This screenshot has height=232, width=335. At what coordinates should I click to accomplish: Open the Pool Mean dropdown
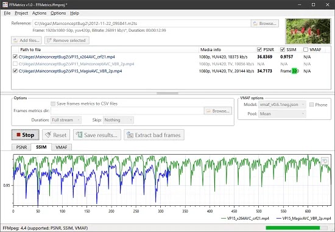(x=282, y=114)
